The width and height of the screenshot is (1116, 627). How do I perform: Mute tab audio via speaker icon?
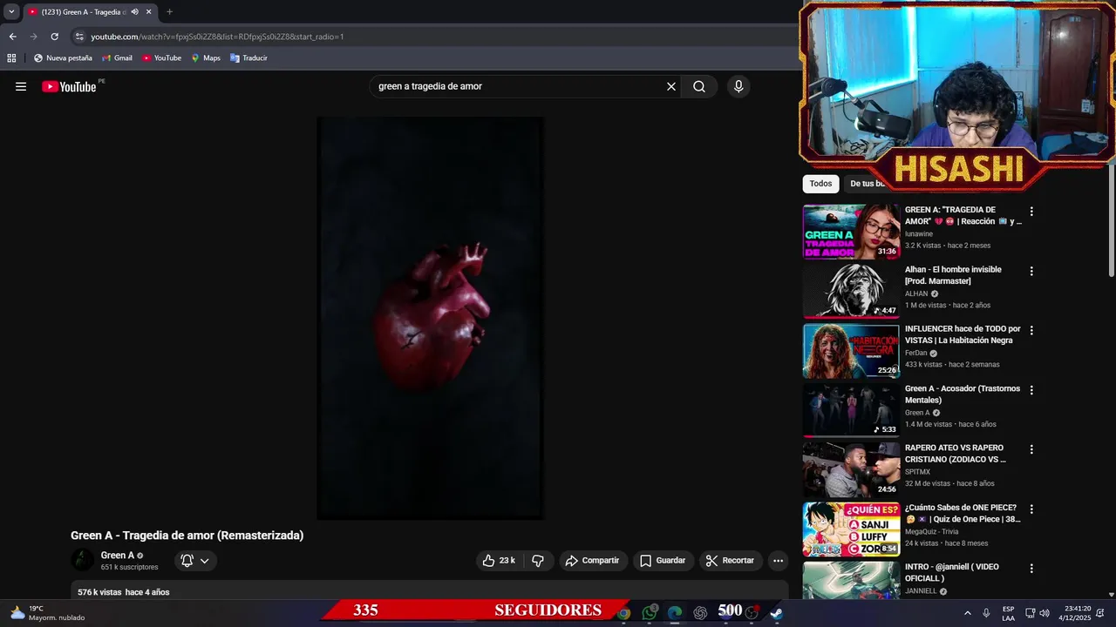tap(134, 12)
